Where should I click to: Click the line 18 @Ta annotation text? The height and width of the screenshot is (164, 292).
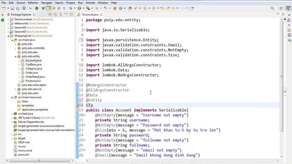pos(89,105)
